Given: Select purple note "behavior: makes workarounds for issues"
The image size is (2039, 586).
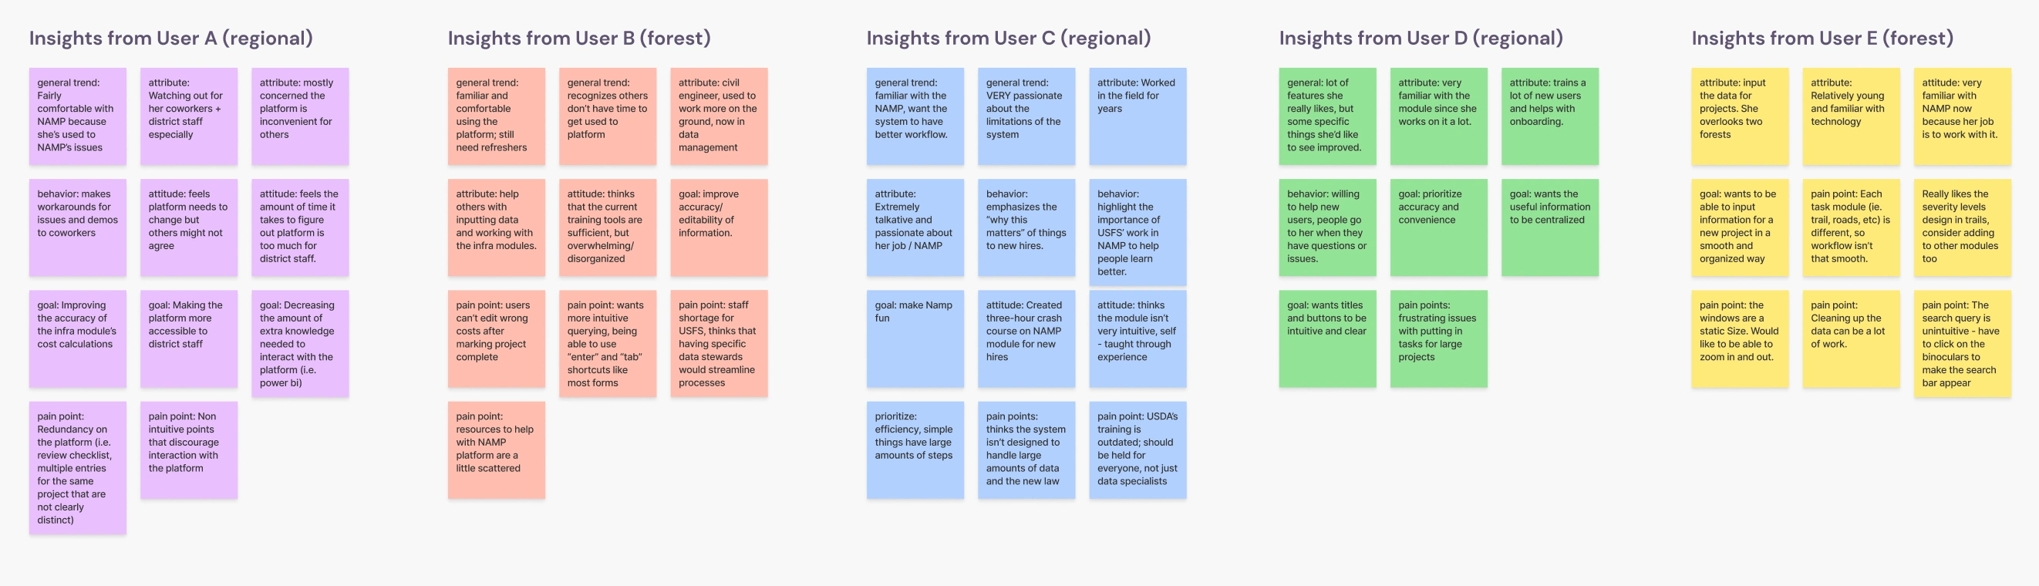Looking at the screenshot, I should pos(78,227).
